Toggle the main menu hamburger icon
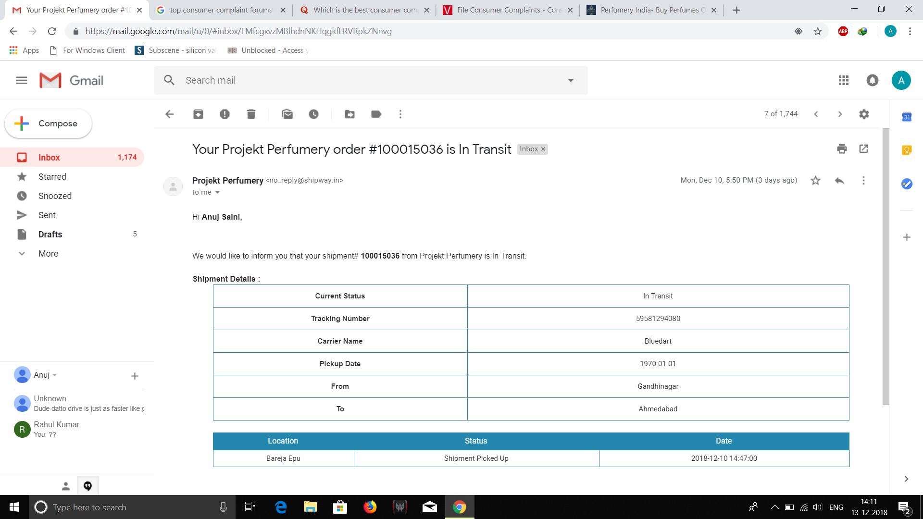The height and width of the screenshot is (519, 923). [22, 80]
